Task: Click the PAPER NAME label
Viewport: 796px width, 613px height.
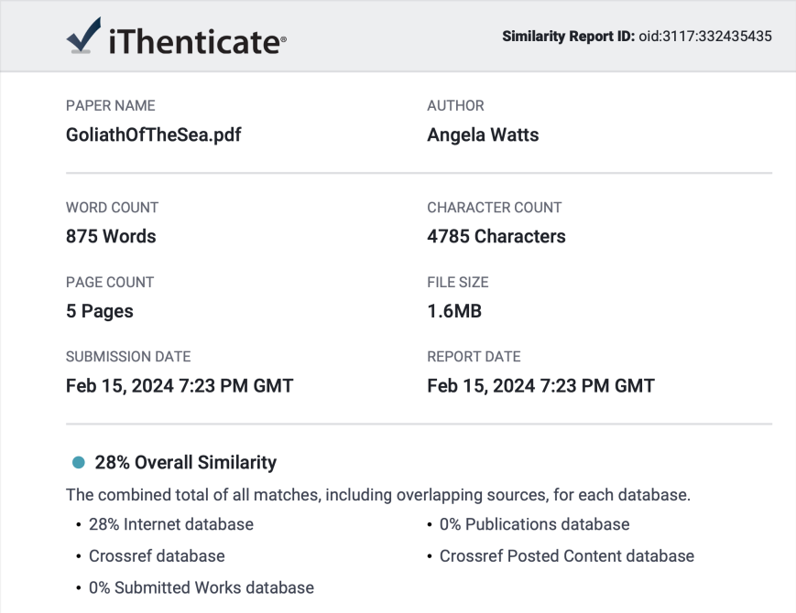Action: tap(111, 105)
